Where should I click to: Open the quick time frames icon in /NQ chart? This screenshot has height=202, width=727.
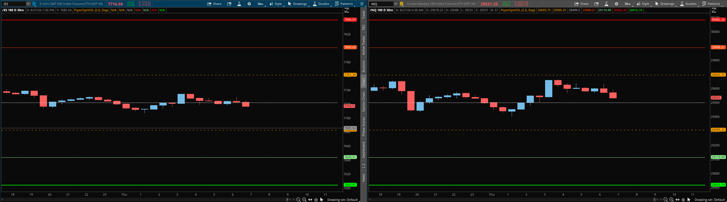pos(596,4)
